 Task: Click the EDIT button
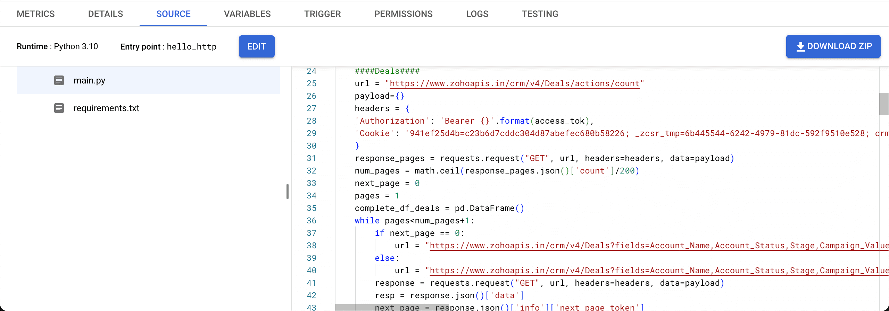(257, 46)
